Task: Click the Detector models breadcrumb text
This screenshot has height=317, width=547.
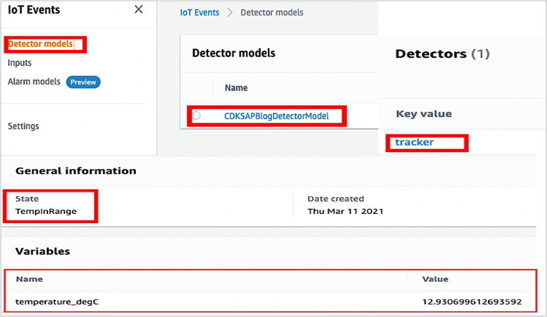Action: pos(272,12)
